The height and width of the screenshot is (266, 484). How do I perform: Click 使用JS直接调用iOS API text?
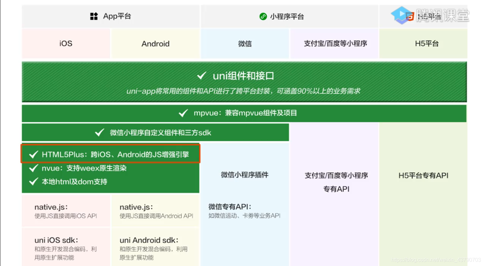tap(66, 216)
